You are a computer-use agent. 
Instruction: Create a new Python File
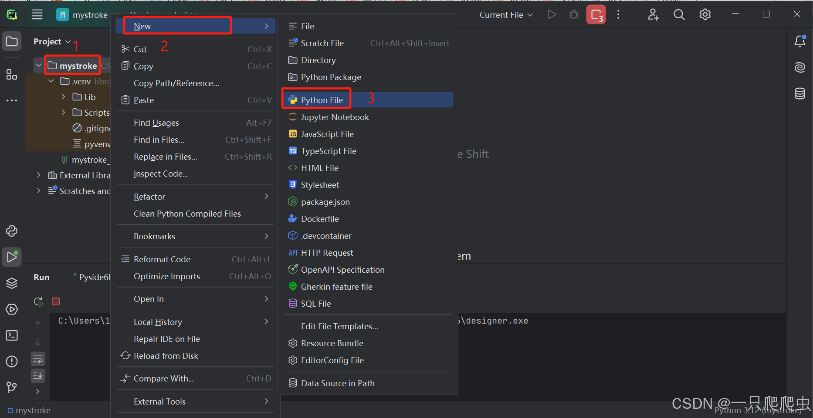368,100
